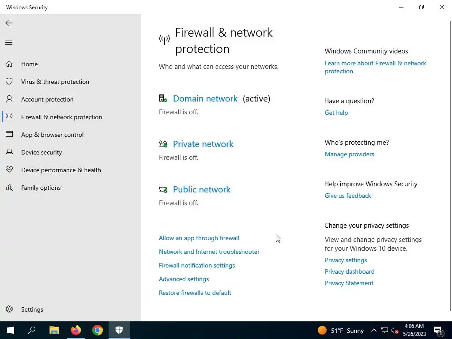Click App & browser control icon
Screen dimensions: 452x339
tap(9, 135)
